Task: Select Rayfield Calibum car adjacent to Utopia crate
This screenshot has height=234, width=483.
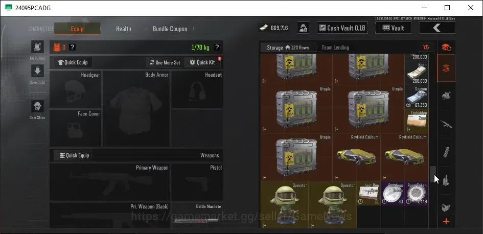Action: [357, 157]
